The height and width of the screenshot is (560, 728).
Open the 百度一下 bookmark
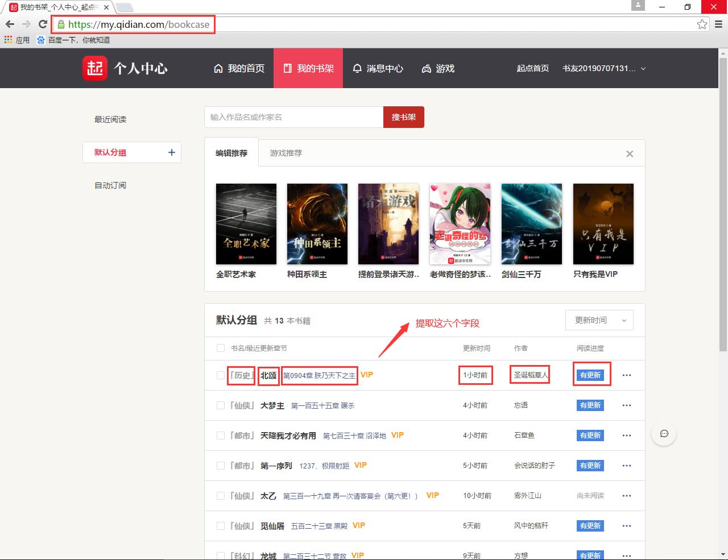pos(73,40)
